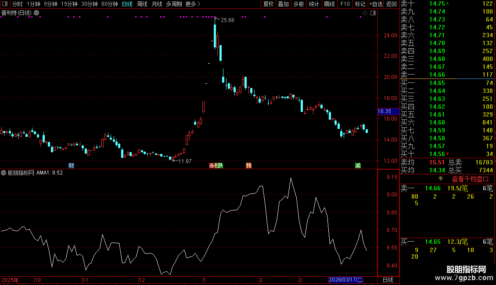The image size is (496, 285).
Task: Open the 统计 statistics tool
Action: tap(313, 4)
